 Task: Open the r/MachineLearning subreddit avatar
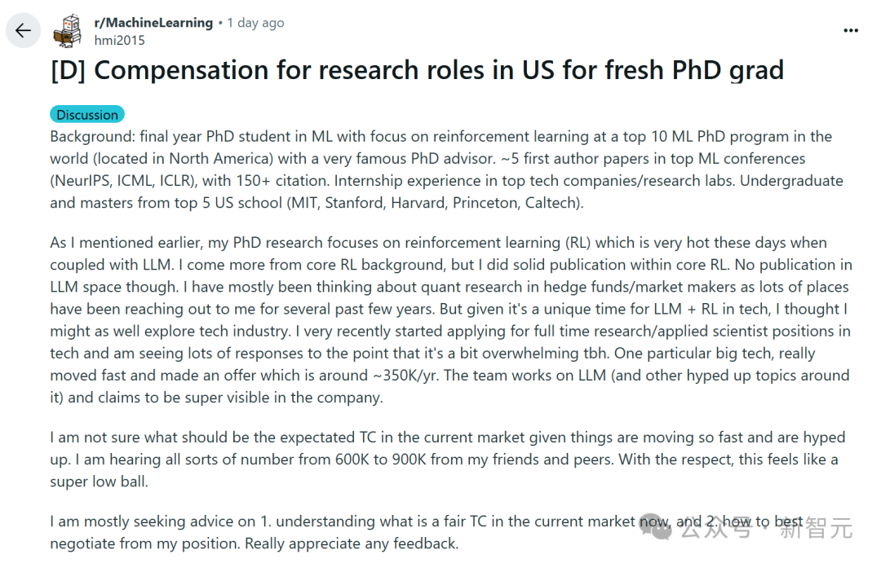tap(68, 31)
